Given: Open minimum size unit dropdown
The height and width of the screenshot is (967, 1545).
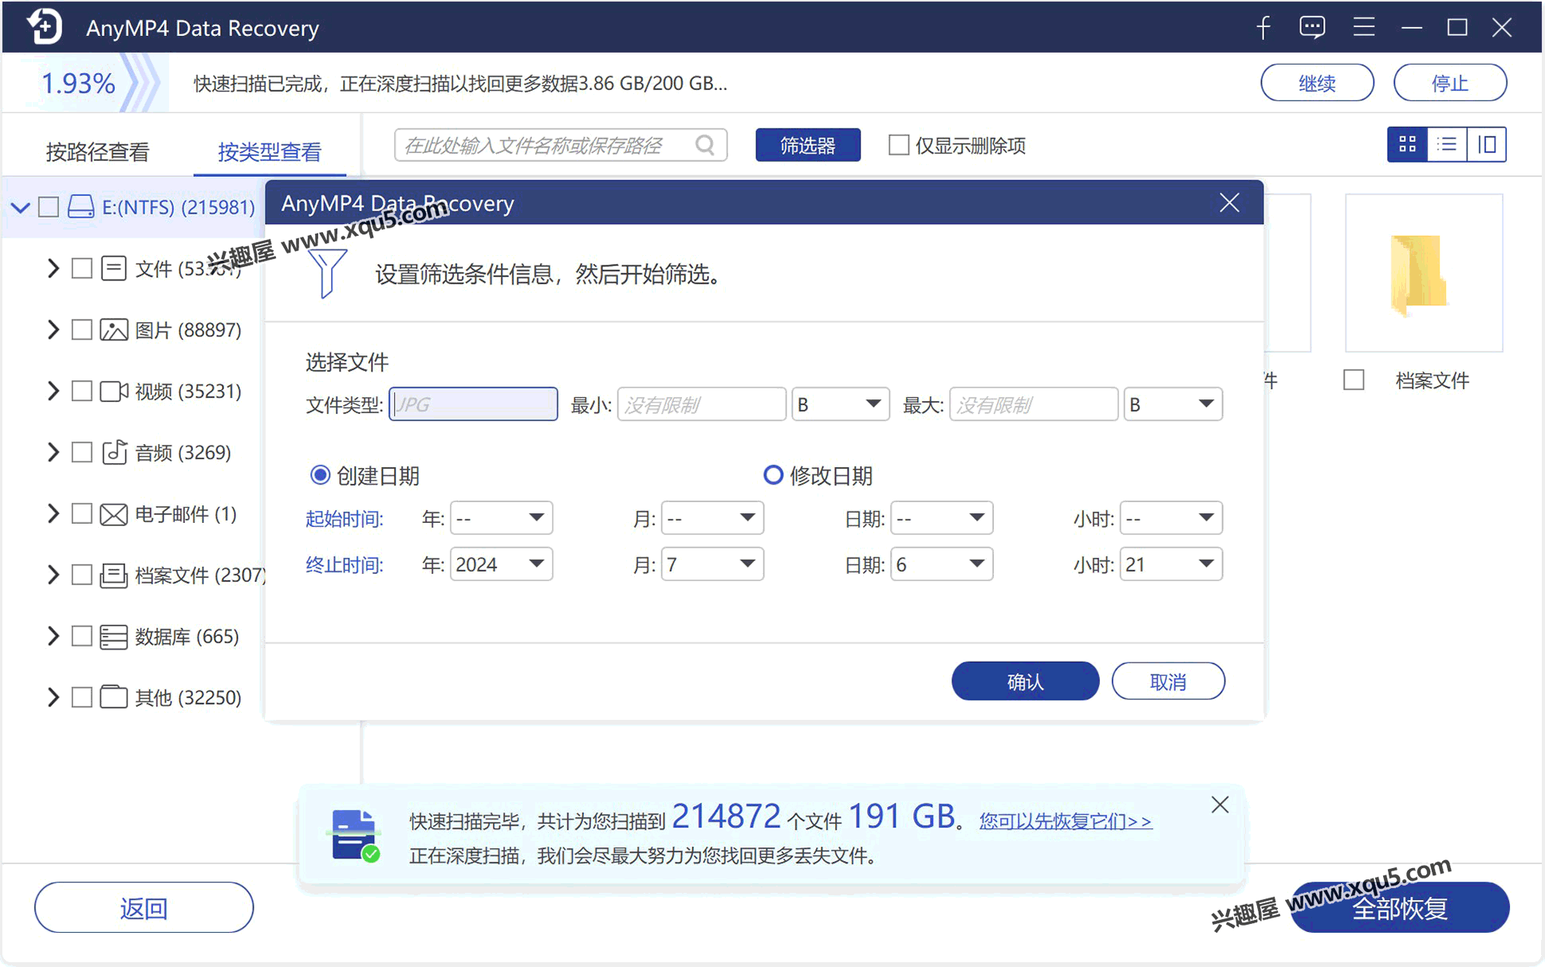Looking at the screenshot, I should tap(841, 404).
